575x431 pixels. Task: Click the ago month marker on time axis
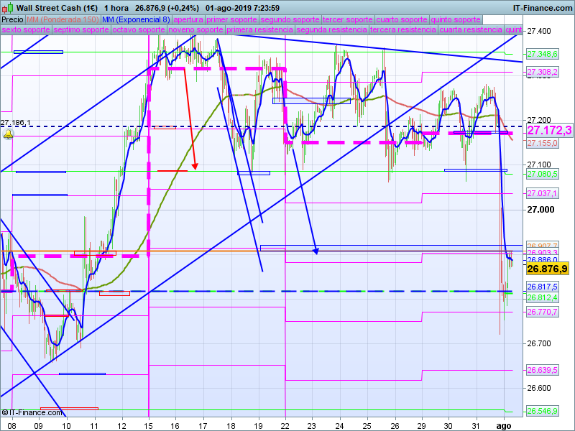tap(503, 424)
